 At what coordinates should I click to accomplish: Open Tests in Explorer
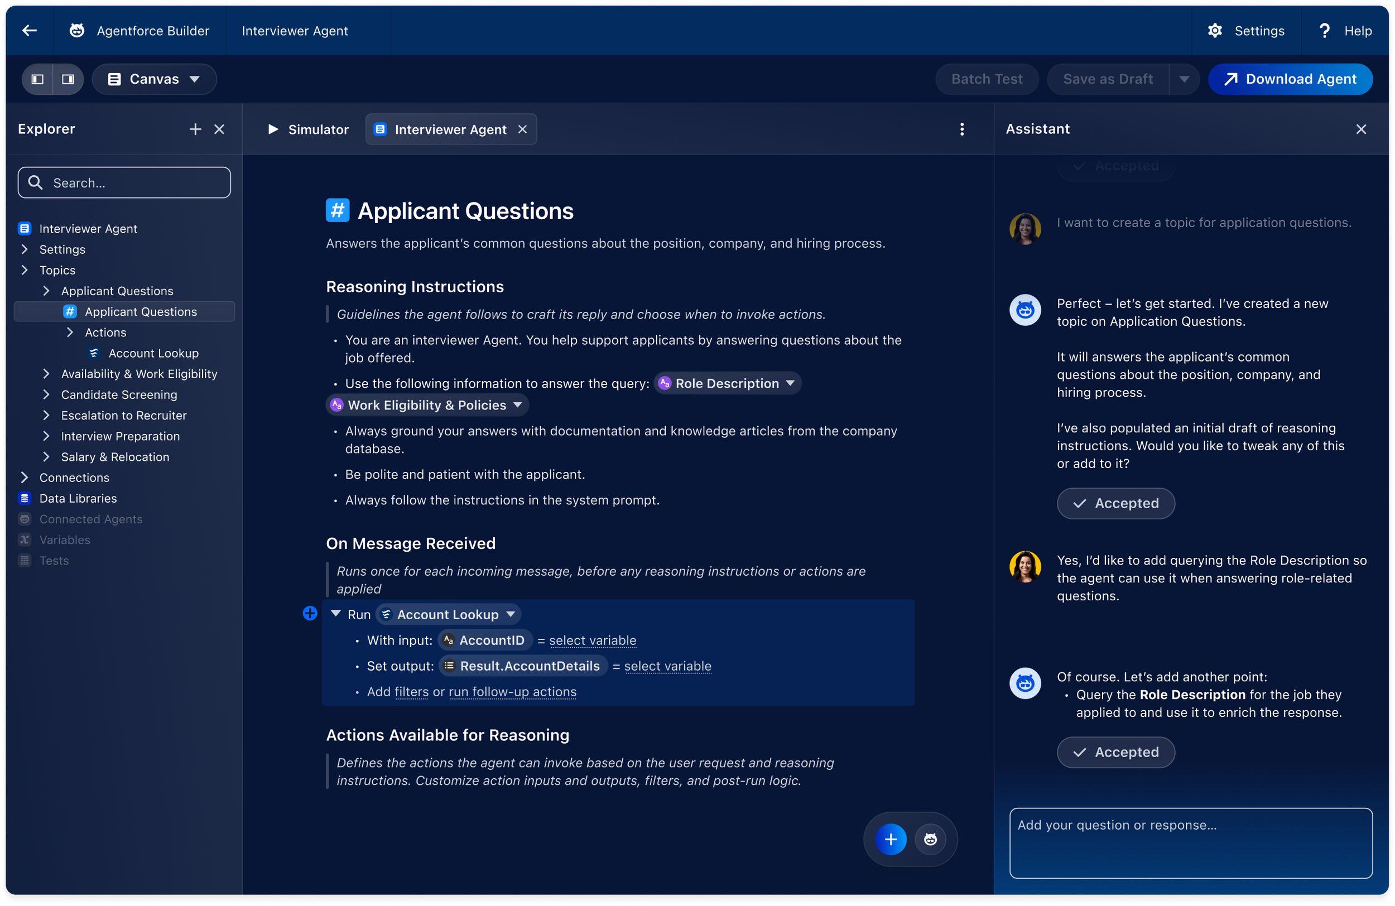click(54, 561)
